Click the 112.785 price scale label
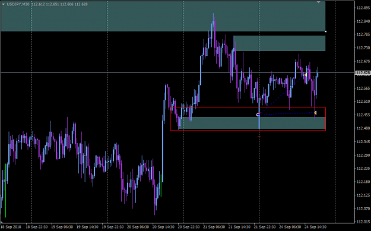 [363, 34]
